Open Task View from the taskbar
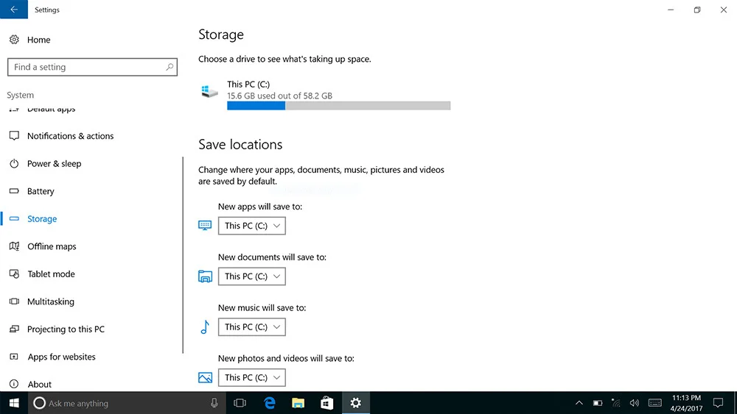The image size is (737, 414). point(240,403)
